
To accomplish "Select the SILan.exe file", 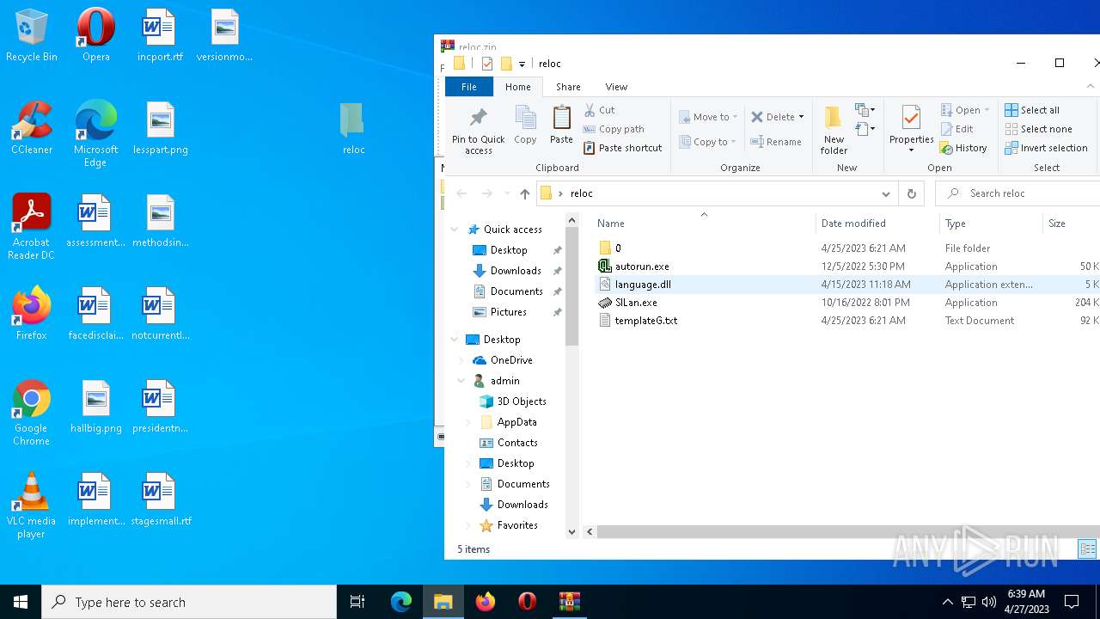I will point(636,303).
